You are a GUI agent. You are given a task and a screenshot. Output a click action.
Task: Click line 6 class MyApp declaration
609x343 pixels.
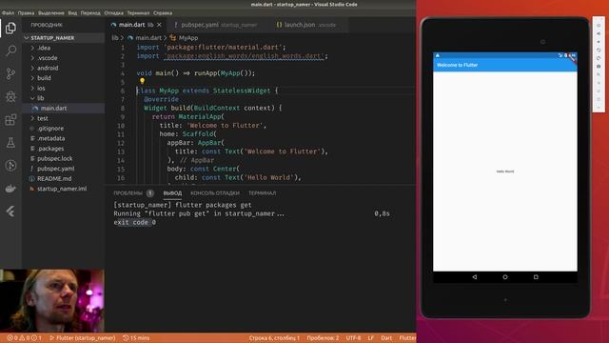pos(207,91)
